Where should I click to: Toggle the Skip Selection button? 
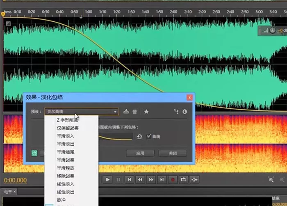pyautogui.click(x=194, y=180)
